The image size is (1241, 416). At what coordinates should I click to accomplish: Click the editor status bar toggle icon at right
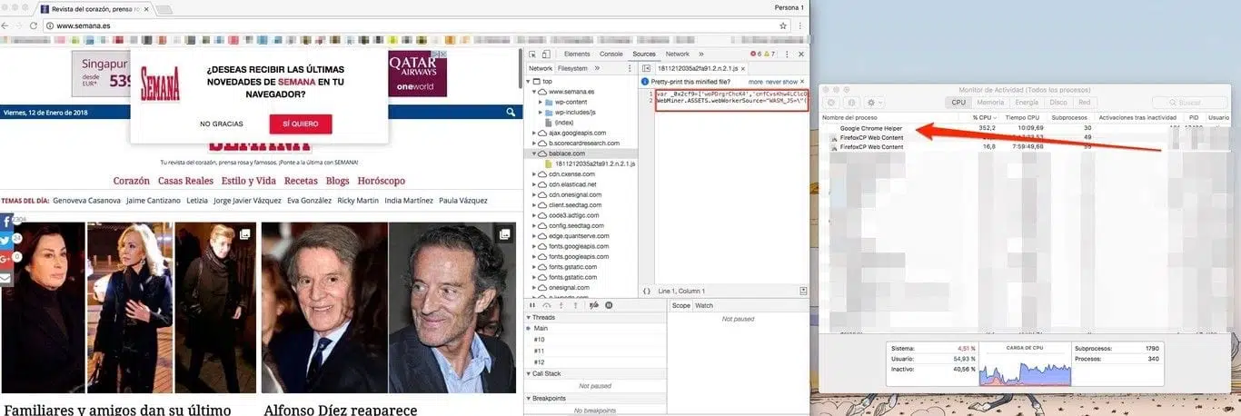[803, 291]
